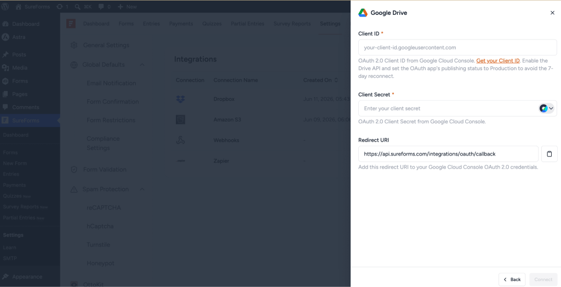Click the Amazon S3 connection icon
Screen dimensions: 561x287
coord(180,119)
